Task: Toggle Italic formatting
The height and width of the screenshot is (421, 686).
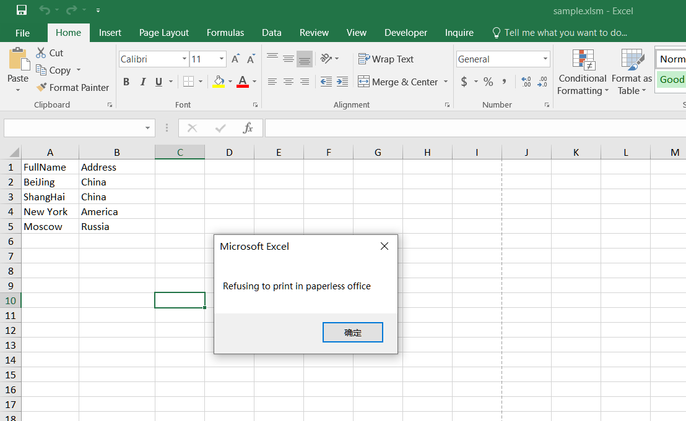Action: [x=143, y=82]
